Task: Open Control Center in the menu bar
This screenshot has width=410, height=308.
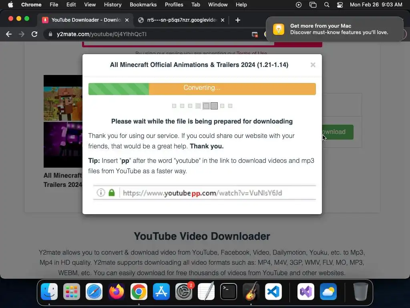Action: 340,5
